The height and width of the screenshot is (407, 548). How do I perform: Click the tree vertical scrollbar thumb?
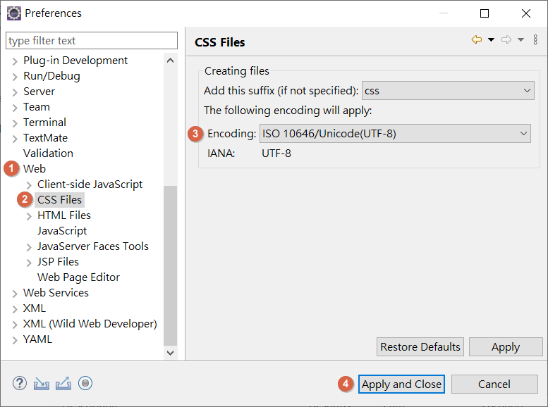tap(170, 265)
